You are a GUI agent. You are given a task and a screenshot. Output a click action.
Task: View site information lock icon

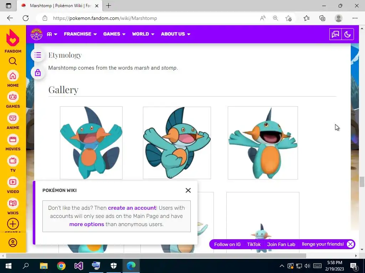(x=45, y=18)
